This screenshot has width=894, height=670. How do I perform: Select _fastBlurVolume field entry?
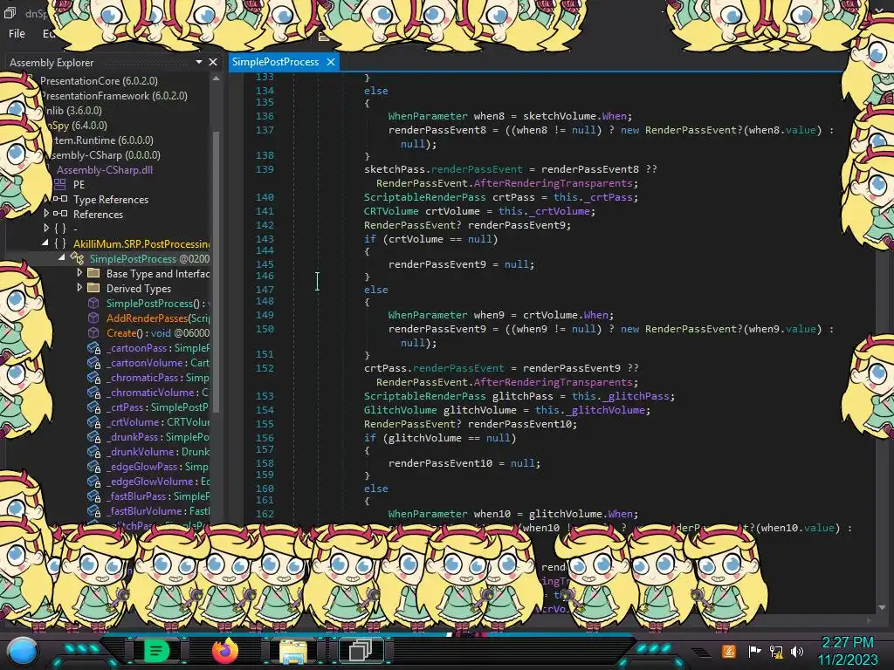(x=158, y=511)
